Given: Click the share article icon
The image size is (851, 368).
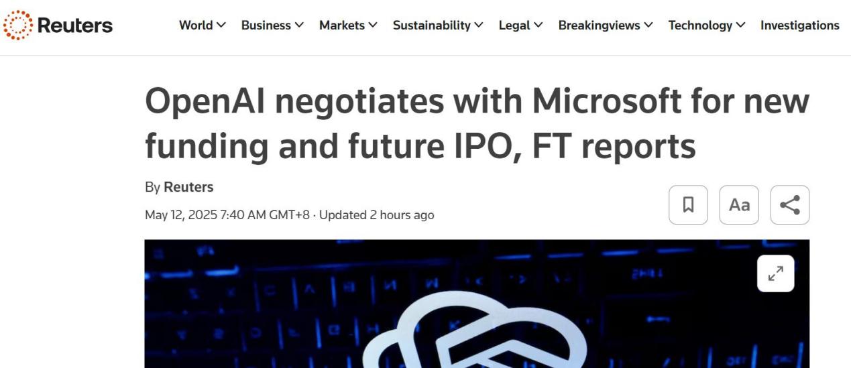Looking at the screenshot, I should coord(790,205).
